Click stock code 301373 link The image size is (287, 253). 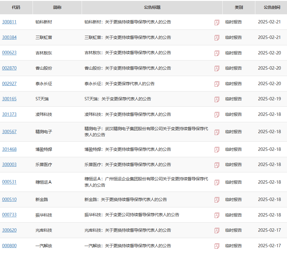pyautogui.click(x=9, y=114)
